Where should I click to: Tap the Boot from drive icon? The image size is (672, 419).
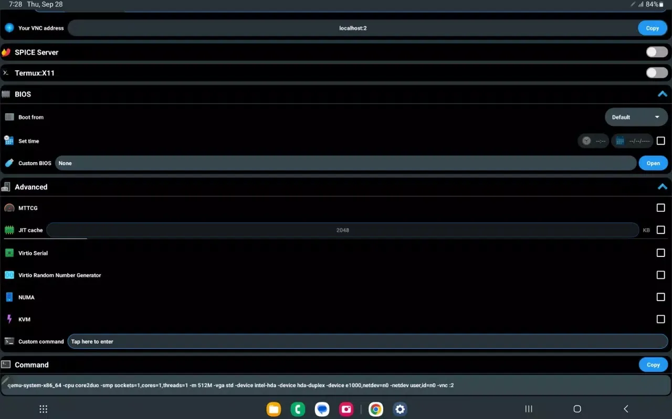pos(9,117)
